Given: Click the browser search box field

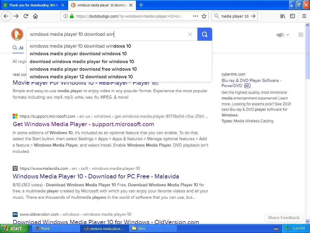Looking at the screenshot, I should 234,16.
